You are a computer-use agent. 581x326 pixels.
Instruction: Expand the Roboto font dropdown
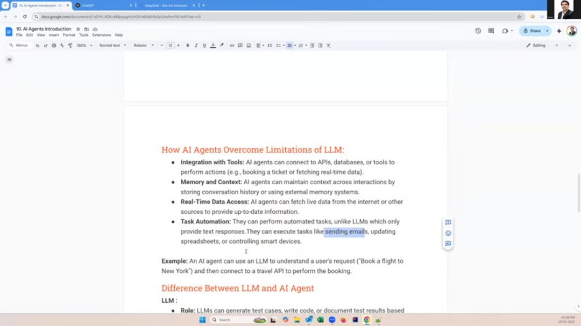pyautogui.click(x=143, y=46)
